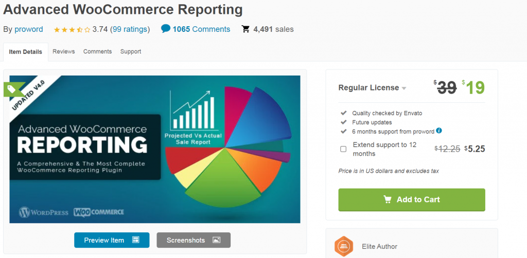Click the 3.74 rating value

[100, 29]
